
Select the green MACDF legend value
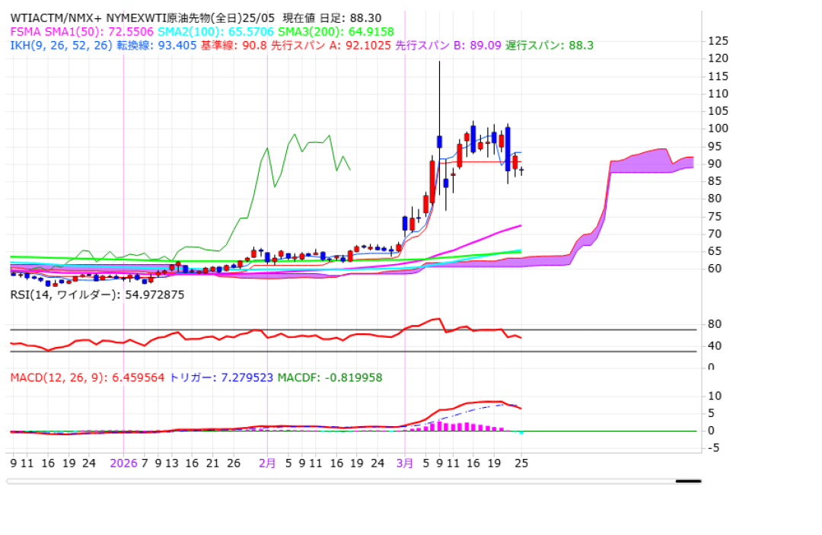[x=330, y=377]
